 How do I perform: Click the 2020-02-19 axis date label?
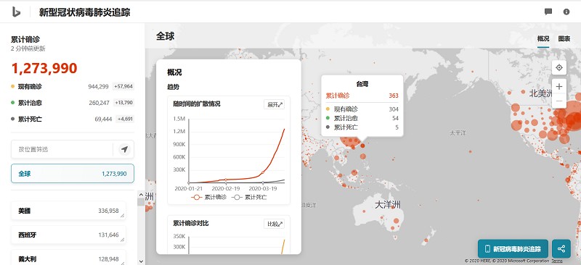[226, 188]
